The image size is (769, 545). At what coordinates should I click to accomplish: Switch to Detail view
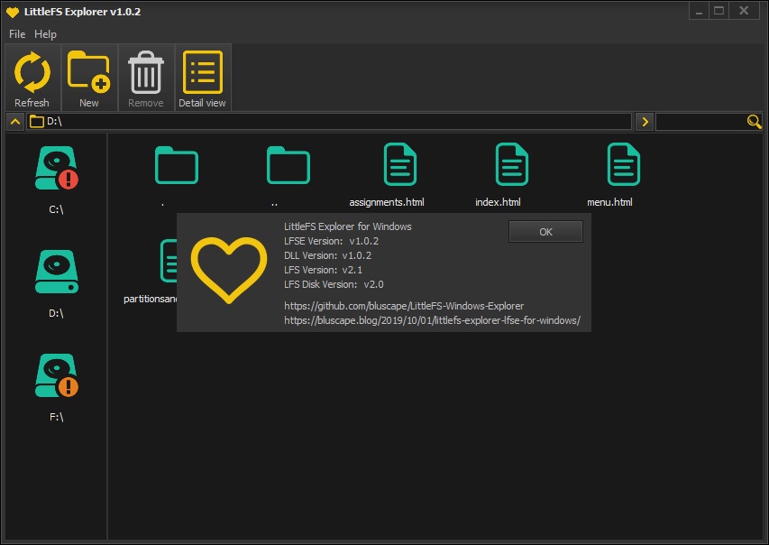203,72
